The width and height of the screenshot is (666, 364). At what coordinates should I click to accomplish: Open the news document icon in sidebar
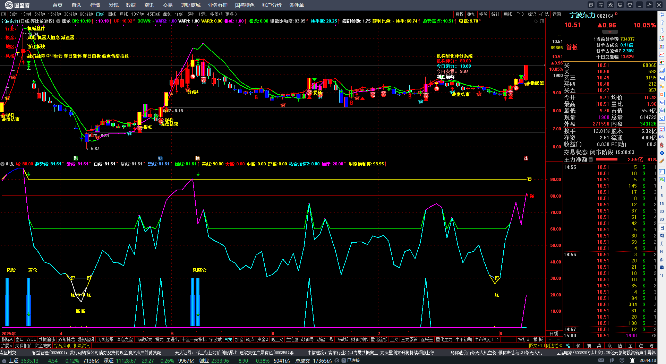tap(662, 70)
